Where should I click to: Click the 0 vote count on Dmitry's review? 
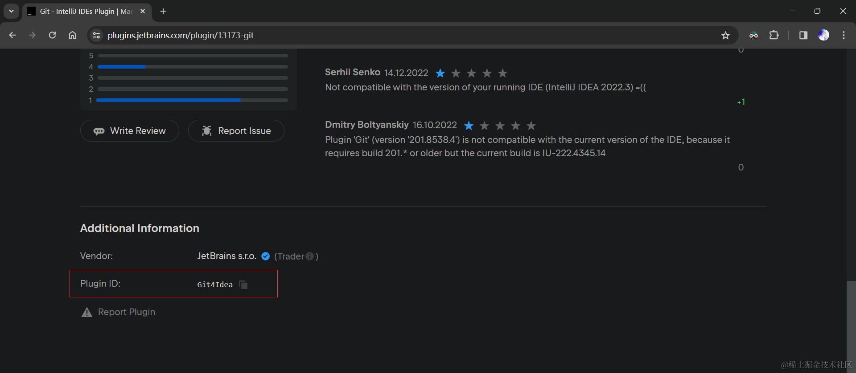[741, 167]
